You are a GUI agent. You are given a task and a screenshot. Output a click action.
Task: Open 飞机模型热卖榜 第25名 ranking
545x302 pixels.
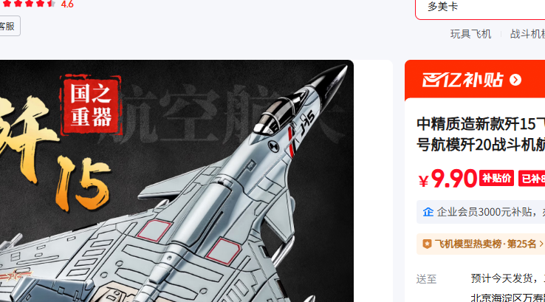[x=485, y=244]
